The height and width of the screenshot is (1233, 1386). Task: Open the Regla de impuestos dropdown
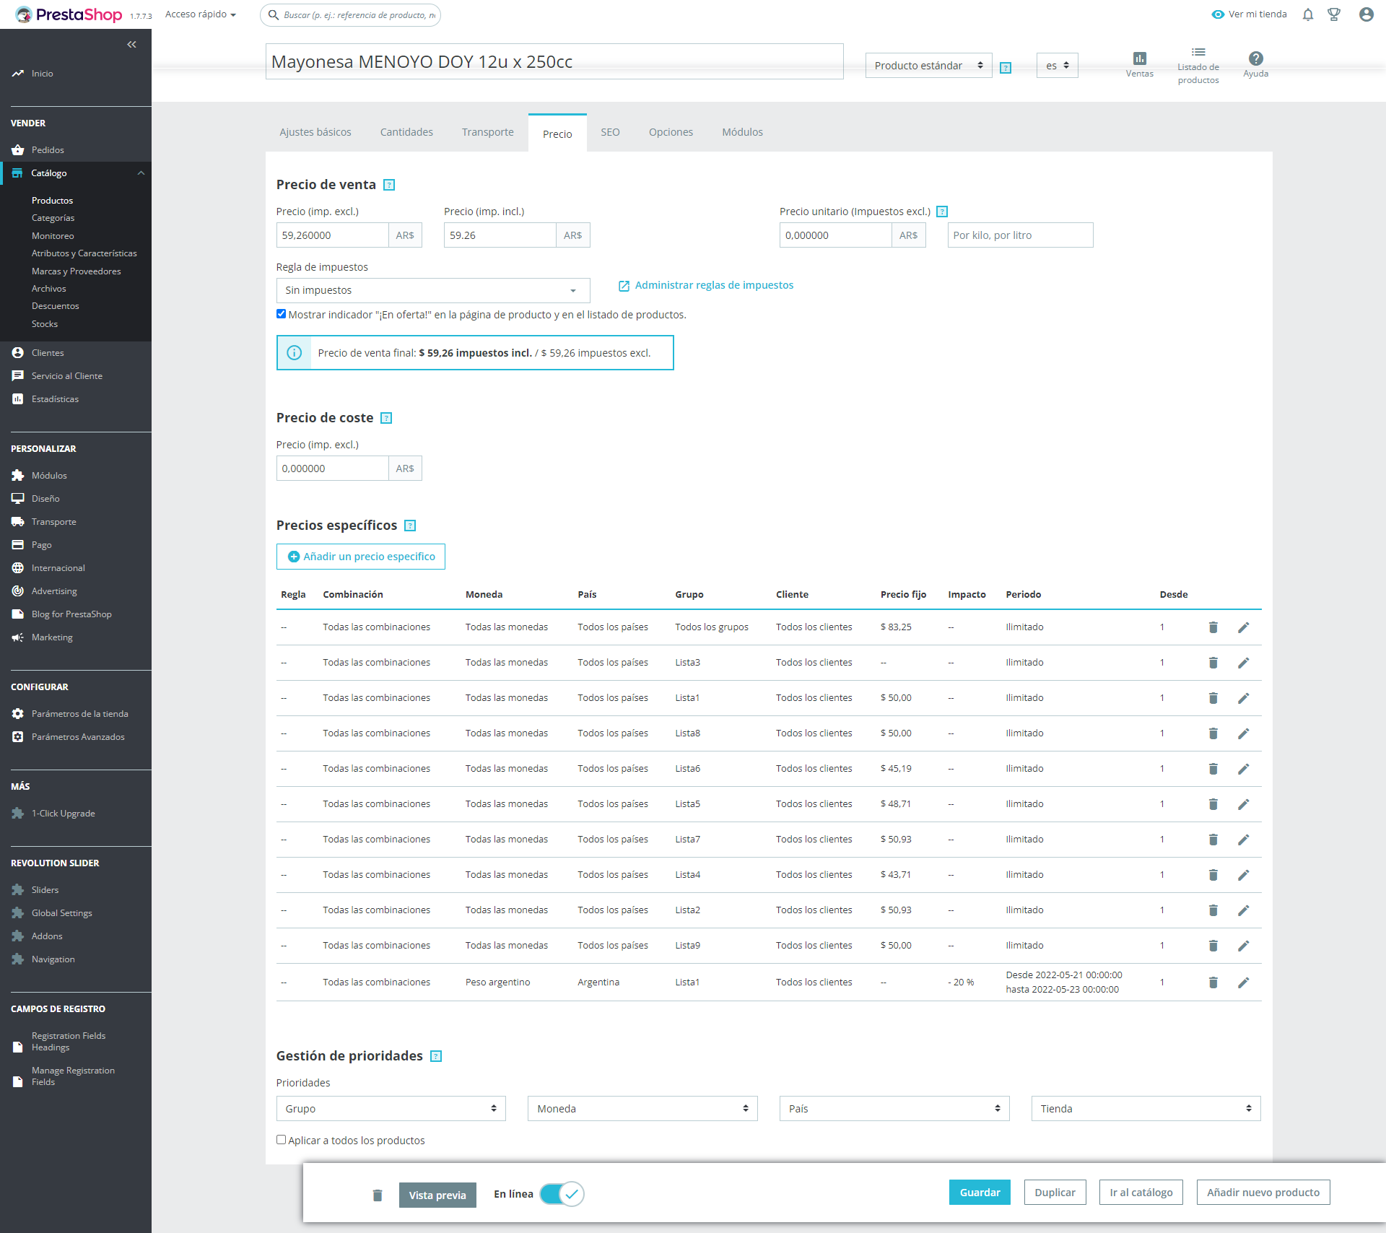coord(432,290)
